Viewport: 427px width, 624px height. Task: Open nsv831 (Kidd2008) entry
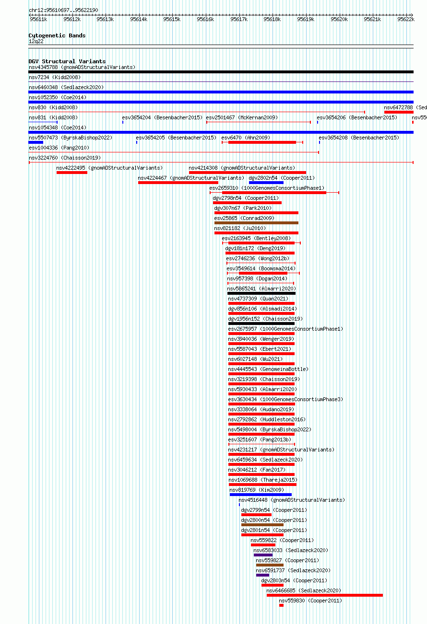(53, 117)
